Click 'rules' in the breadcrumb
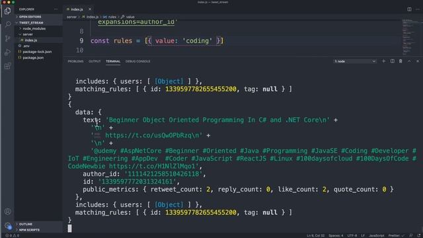This screenshot has width=423, height=238. 112,17
